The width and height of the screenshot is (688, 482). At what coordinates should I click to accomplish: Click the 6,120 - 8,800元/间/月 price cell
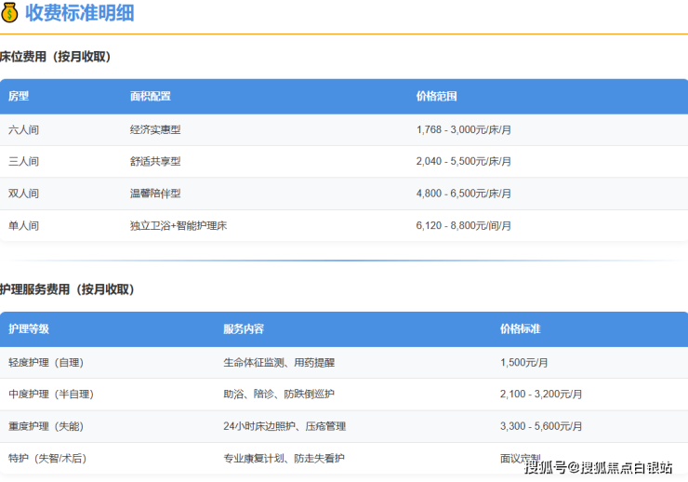click(x=463, y=226)
